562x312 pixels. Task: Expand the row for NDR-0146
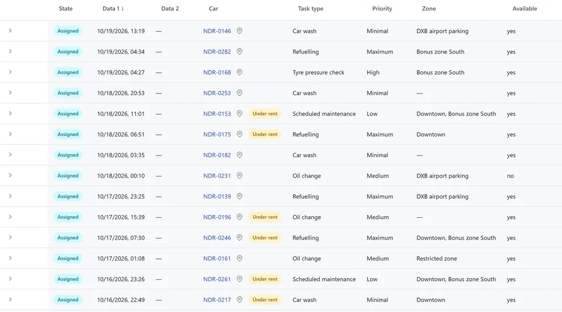(11, 31)
